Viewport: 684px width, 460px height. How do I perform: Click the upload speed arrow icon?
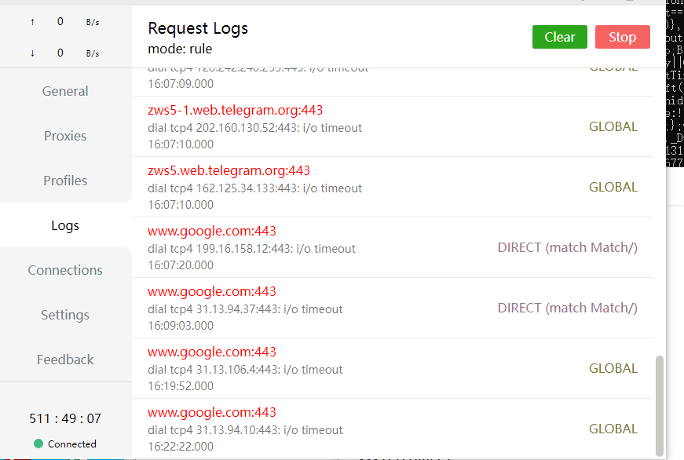coord(32,22)
